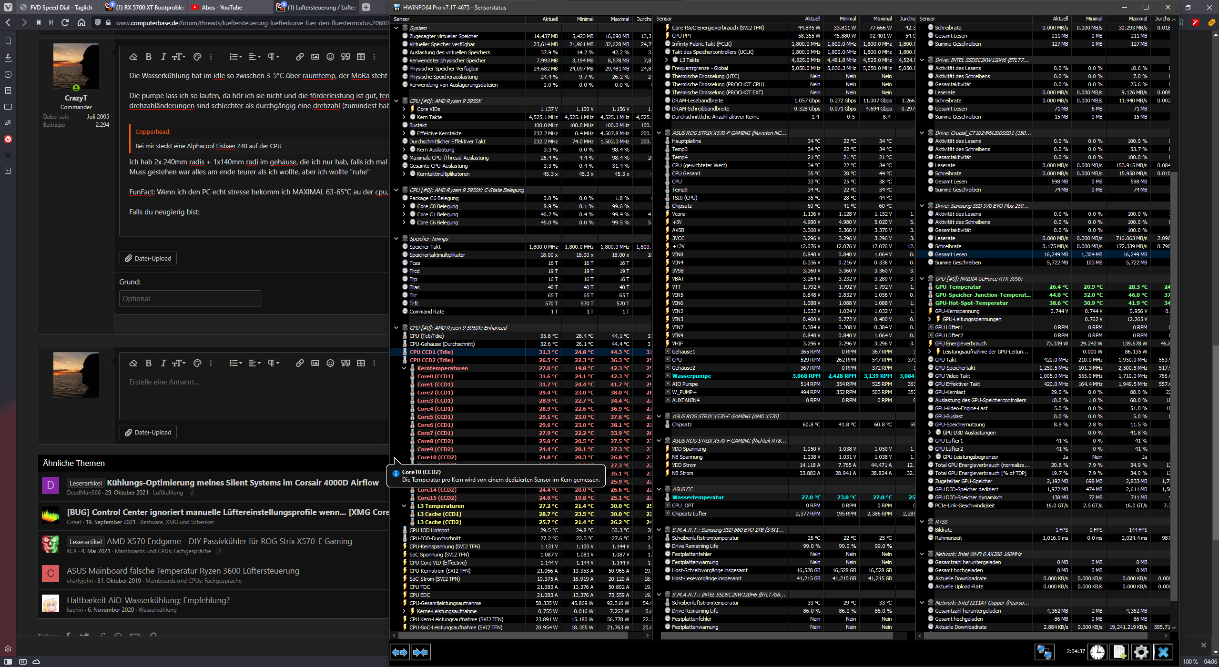Viewport: 1219px width, 667px height.
Task: Add a new web panel
Action: (x=8, y=171)
